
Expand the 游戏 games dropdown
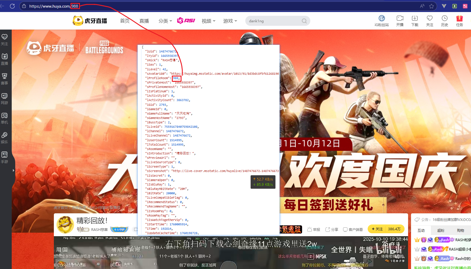click(230, 21)
